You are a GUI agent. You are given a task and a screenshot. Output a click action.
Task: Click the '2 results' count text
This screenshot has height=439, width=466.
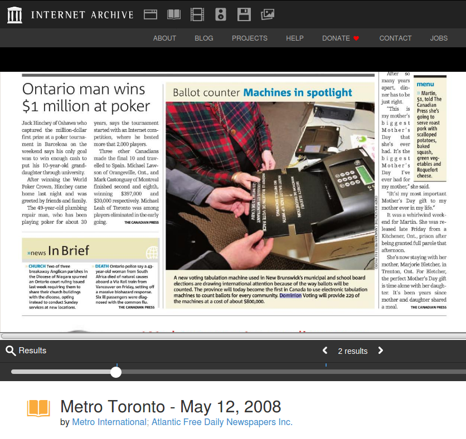pyautogui.click(x=353, y=351)
